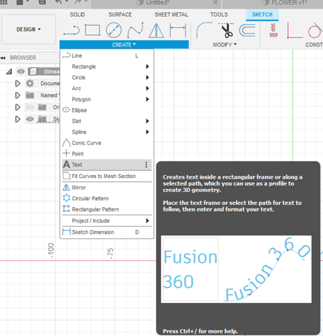
Task: Open the Design workspace dropdown
Action: tap(29, 29)
